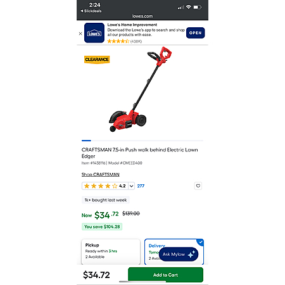Go back to Slickdeals app
Screen dimensions: 285x285
click(91, 11)
